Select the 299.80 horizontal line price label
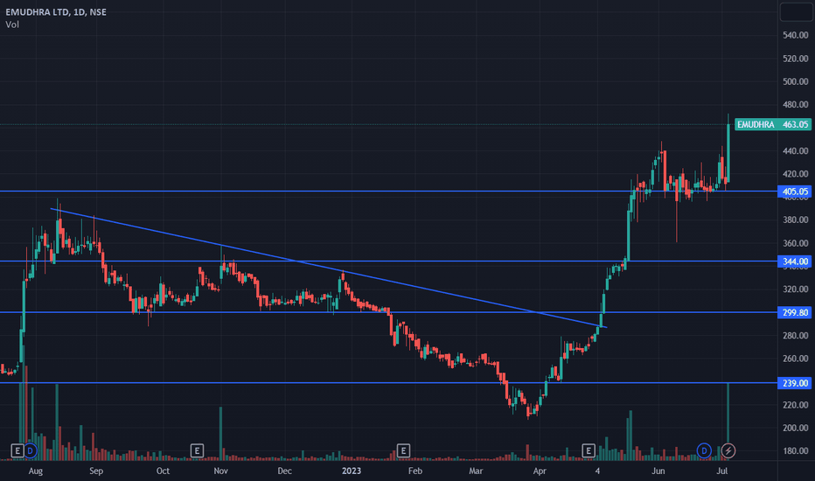The image size is (815, 481). (795, 312)
